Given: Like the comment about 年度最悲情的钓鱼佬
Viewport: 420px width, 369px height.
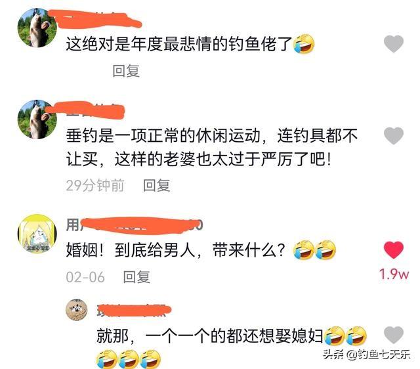Looking at the screenshot, I should pos(394,44).
